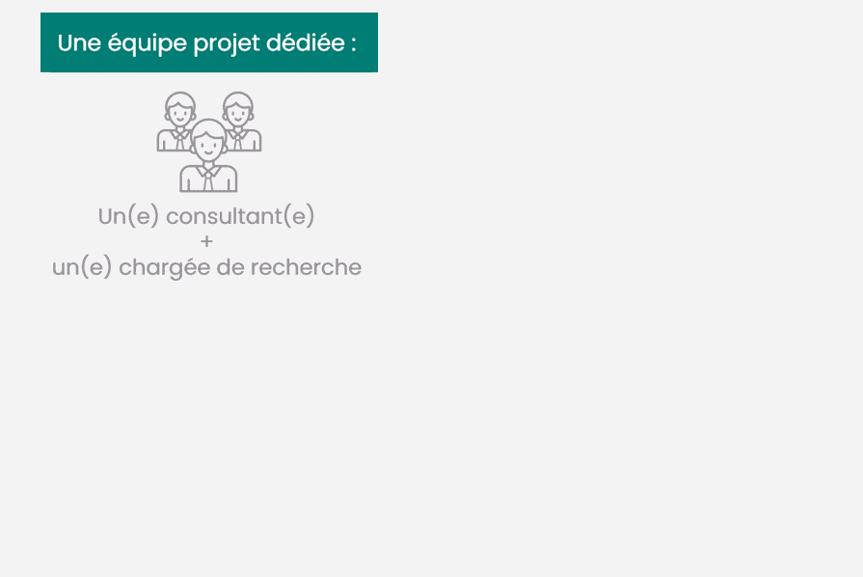Click the 'un(e) chargée de recherche' text line
This screenshot has height=577, width=863.
coord(206,267)
